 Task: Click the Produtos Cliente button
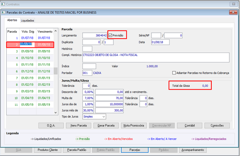click(x=48, y=150)
